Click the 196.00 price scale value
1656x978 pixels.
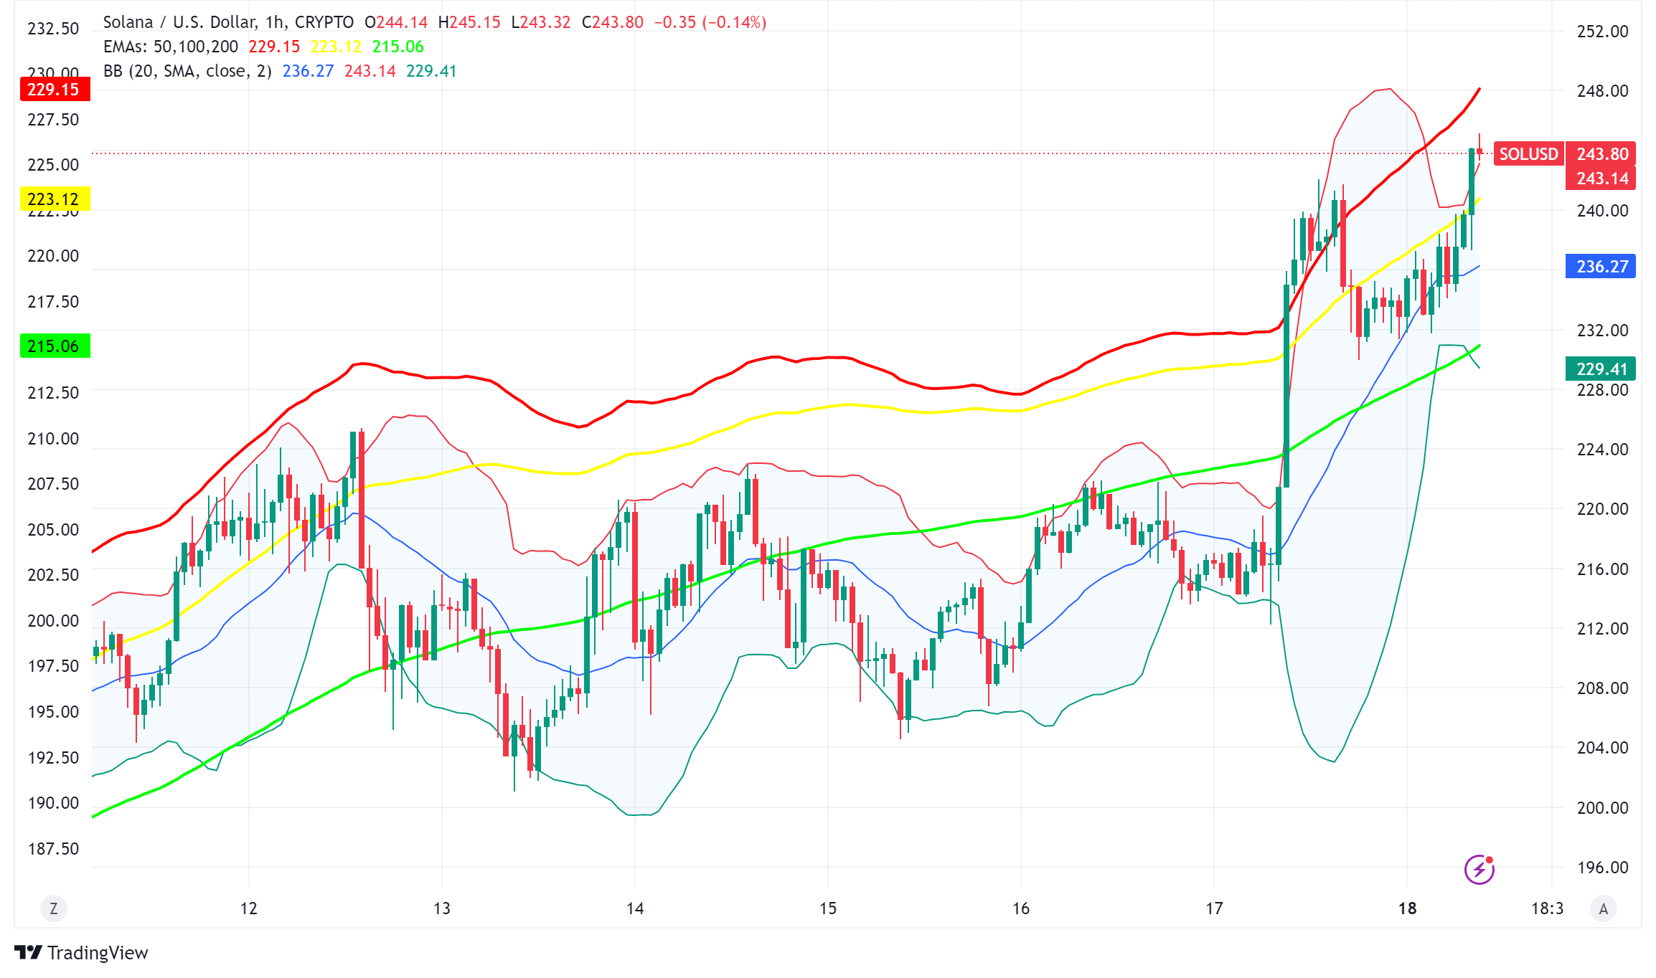1602,867
